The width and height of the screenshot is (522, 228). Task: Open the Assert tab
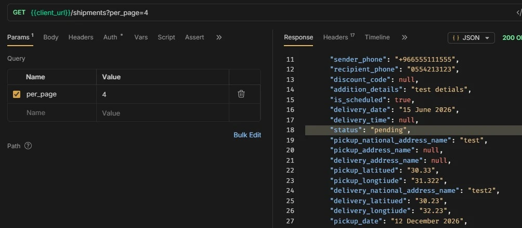click(194, 37)
